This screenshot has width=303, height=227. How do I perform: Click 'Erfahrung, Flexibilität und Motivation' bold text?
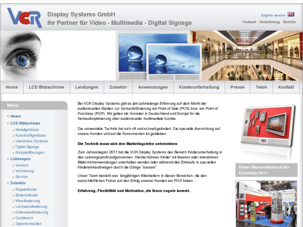[x=134, y=191]
